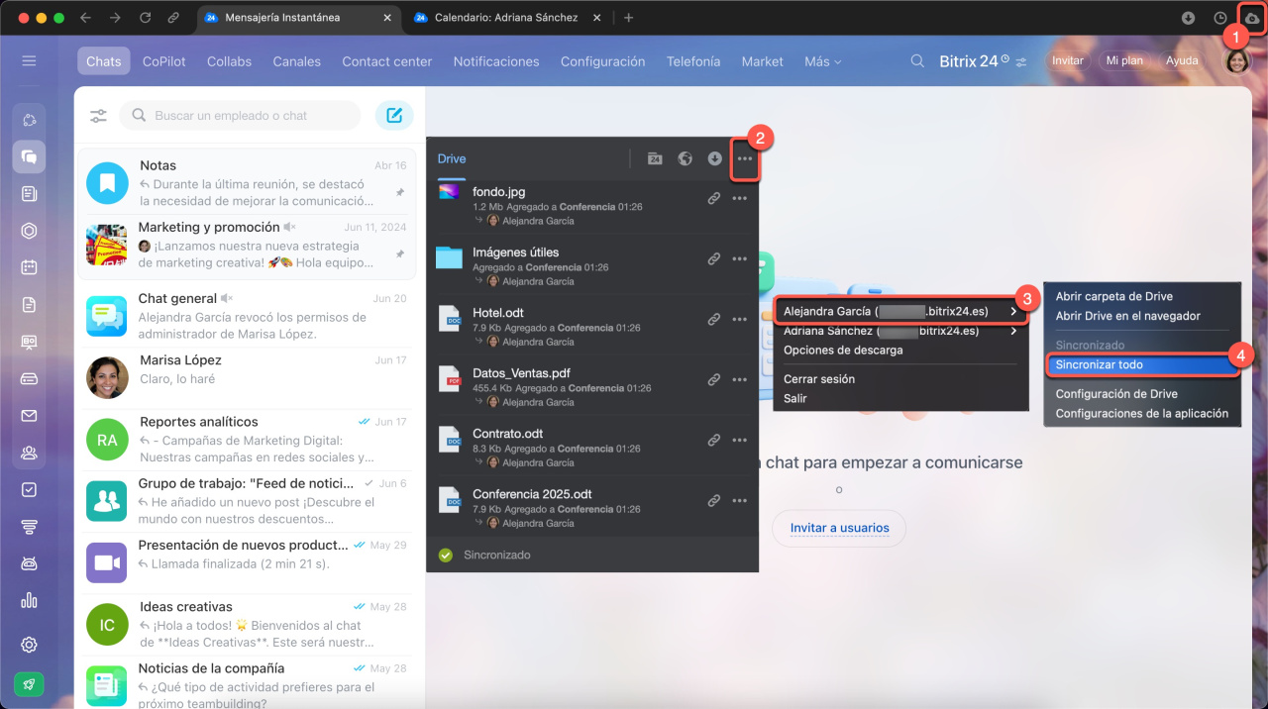The image size is (1268, 709).
Task: Click the Invitar button
Action: [1068, 61]
